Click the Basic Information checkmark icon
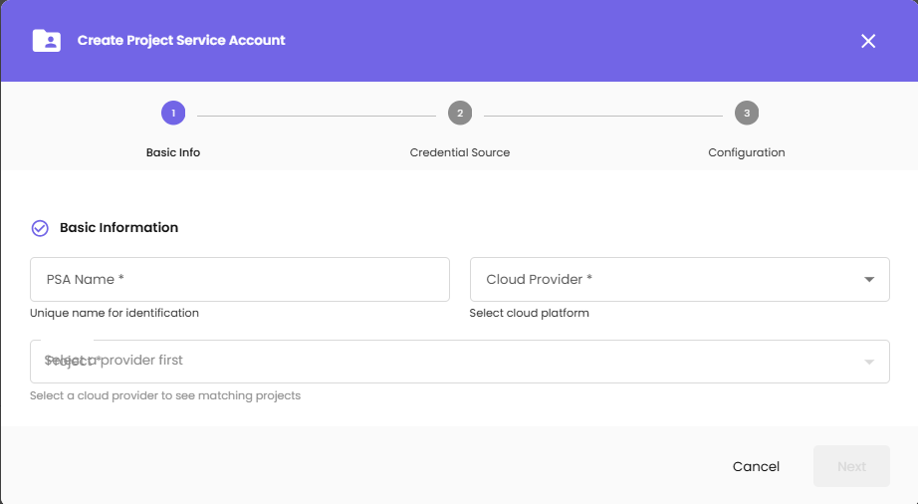This screenshot has height=504, width=918. [40, 228]
